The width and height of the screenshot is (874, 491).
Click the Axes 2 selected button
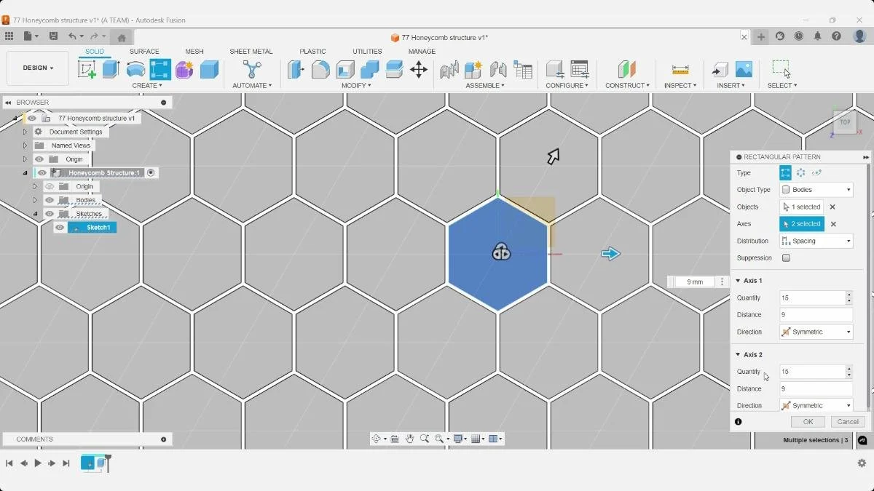point(802,224)
